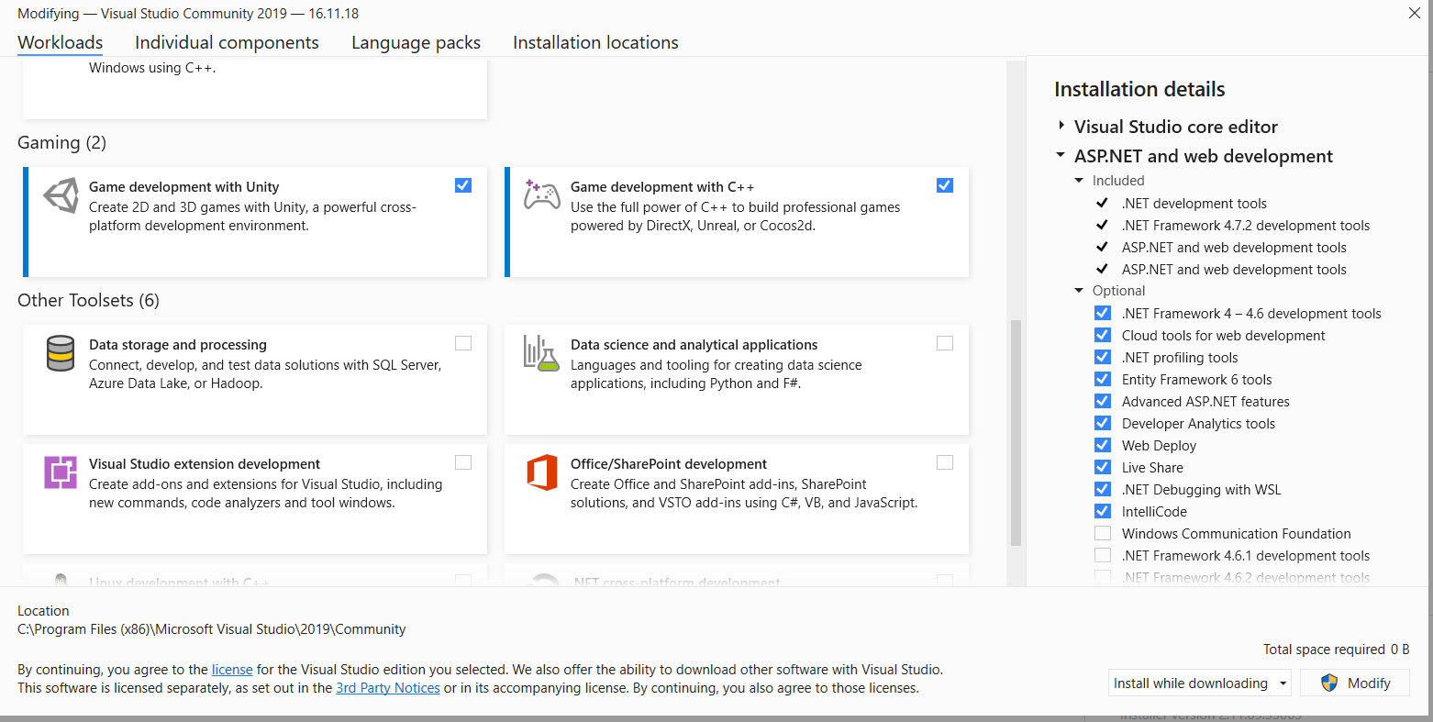The width and height of the screenshot is (1433, 722).
Task: Click the Office/SharePoint development icon
Action: click(x=541, y=472)
